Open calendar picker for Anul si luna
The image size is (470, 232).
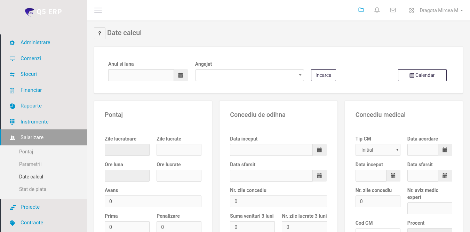(181, 75)
